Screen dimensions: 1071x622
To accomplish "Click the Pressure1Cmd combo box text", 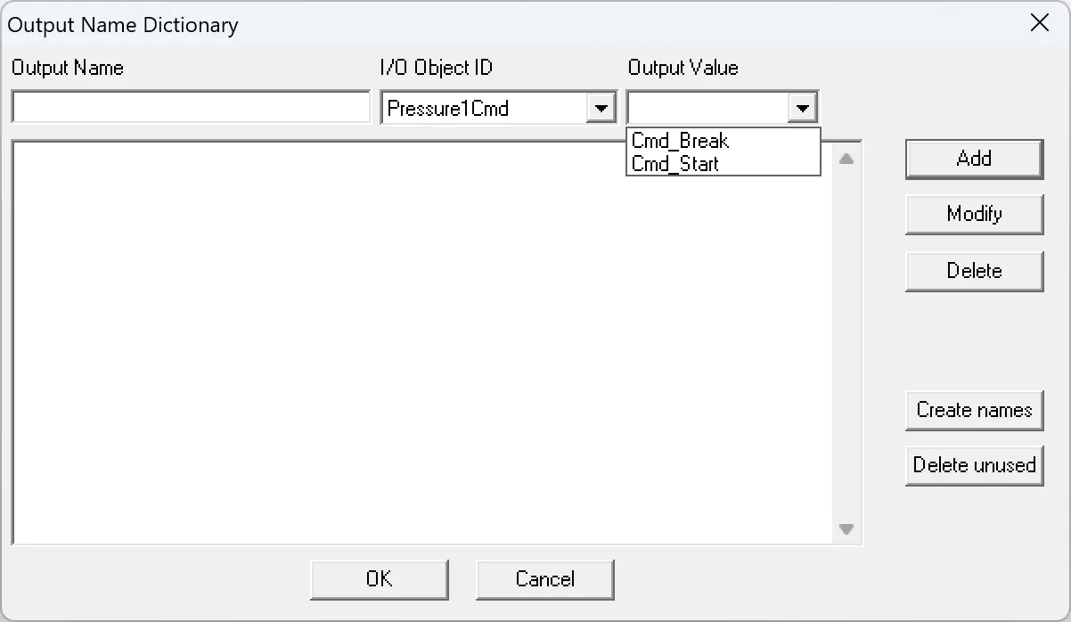I will [x=486, y=107].
